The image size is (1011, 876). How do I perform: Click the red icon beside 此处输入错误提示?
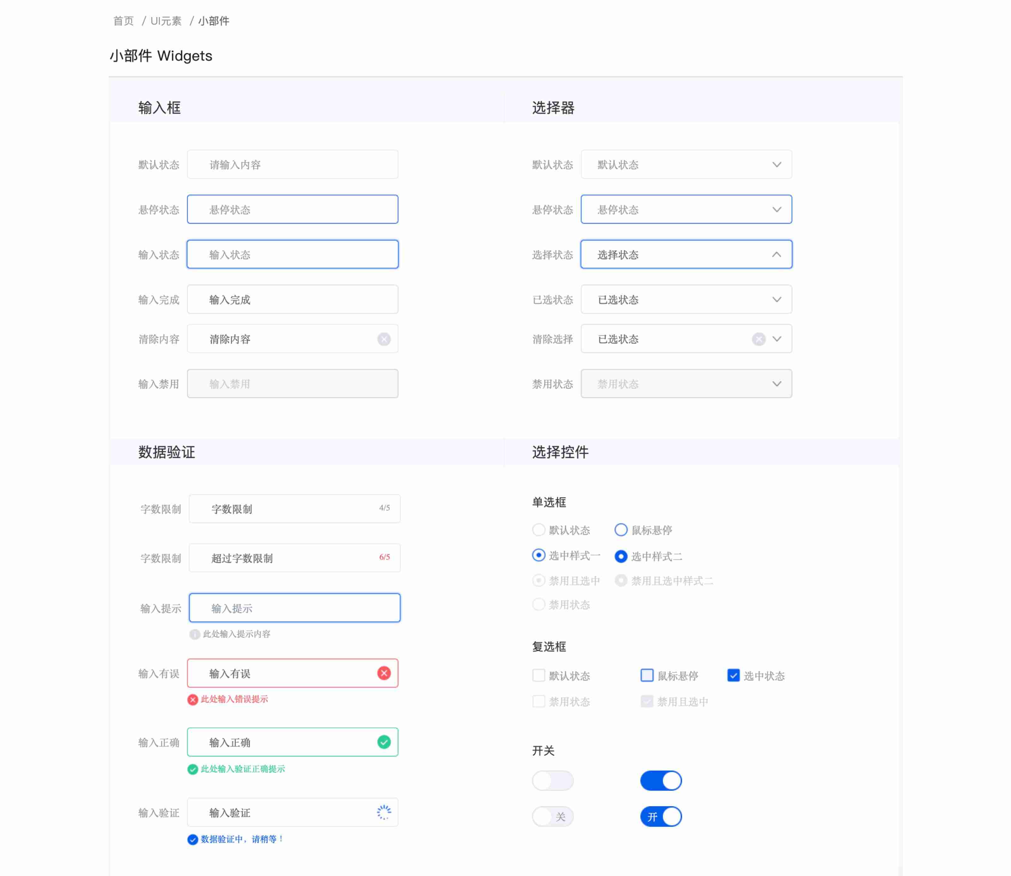tap(193, 699)
